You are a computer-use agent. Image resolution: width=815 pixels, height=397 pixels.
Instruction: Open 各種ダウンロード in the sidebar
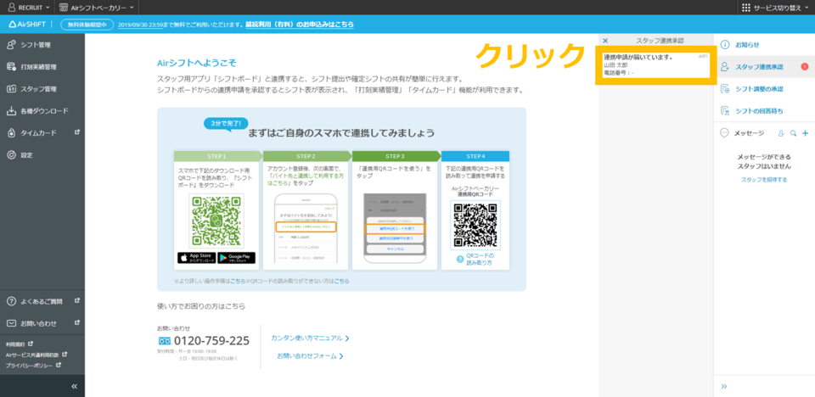(44, 110)
